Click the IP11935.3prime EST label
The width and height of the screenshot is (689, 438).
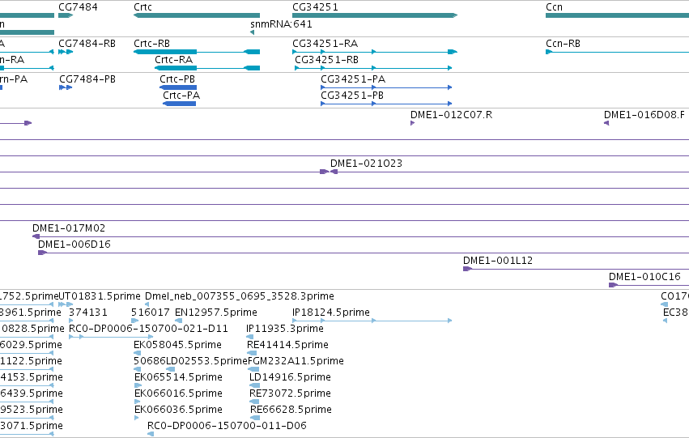tap(285, 329)
